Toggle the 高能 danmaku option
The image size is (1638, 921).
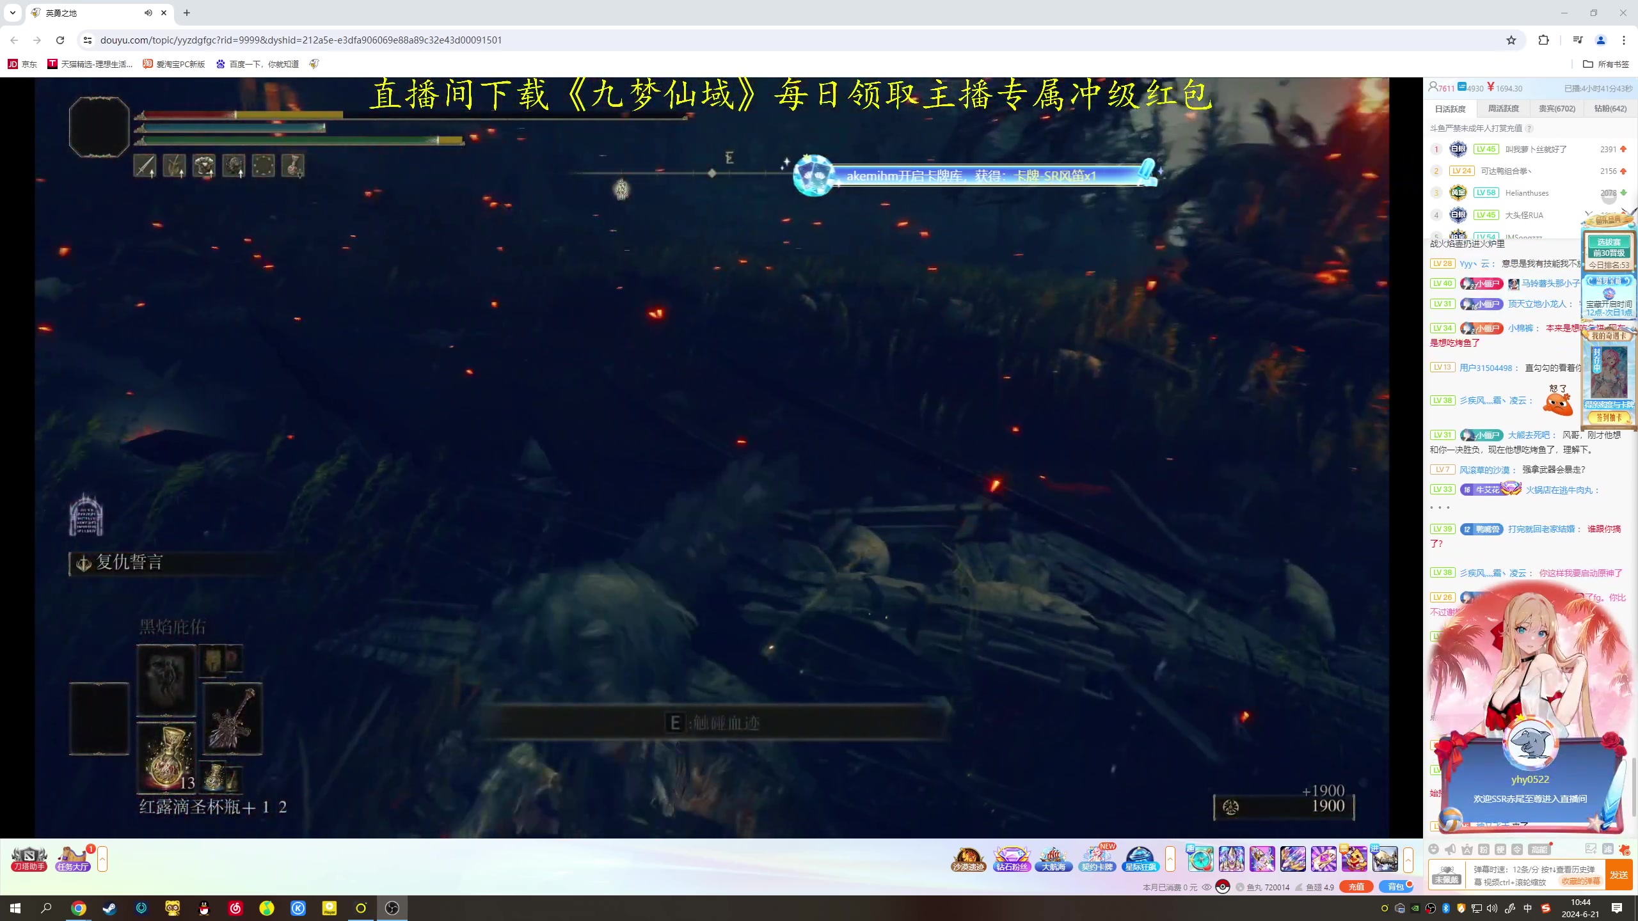pos(1539,849)
